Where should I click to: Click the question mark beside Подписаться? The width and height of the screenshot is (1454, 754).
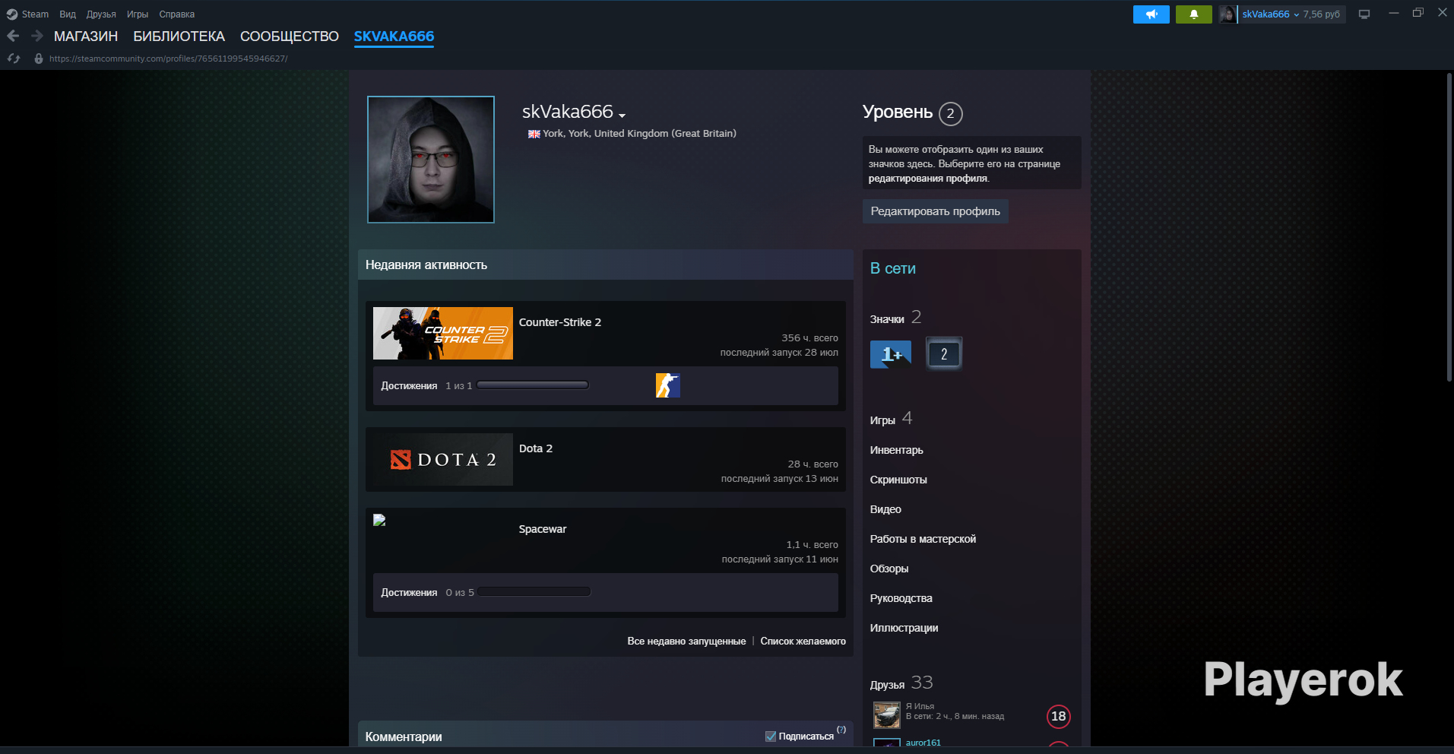(841, 730)
